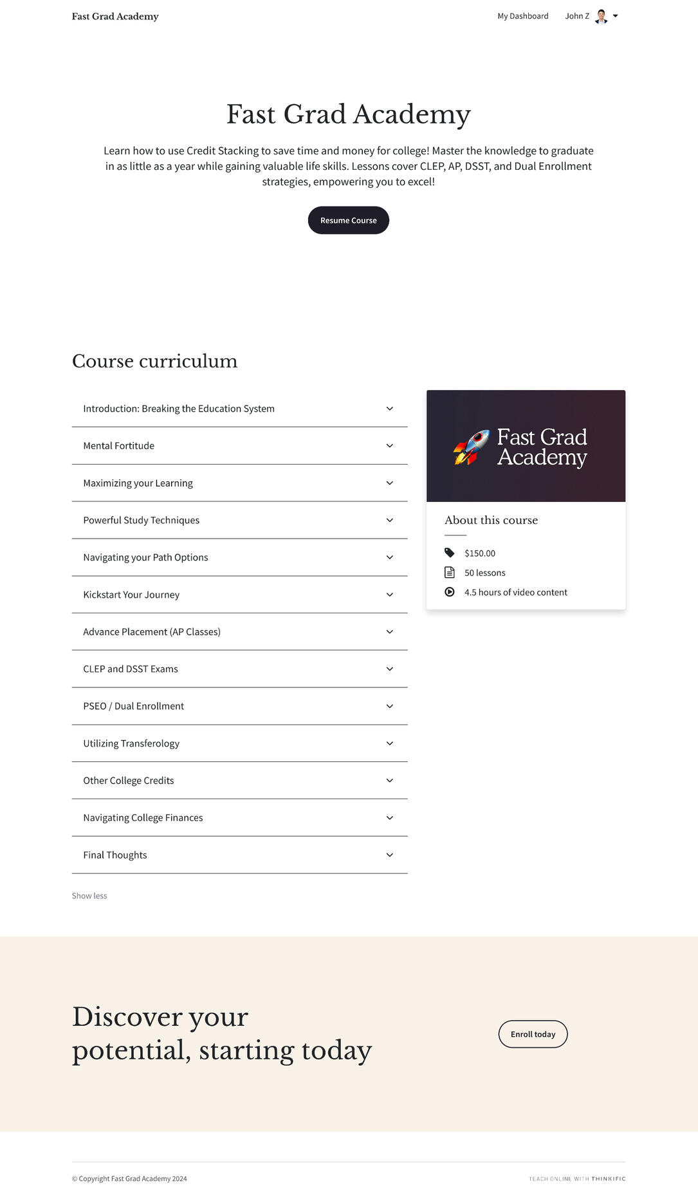
Task: Click John Z profile avatar
Action: (601, 17)
